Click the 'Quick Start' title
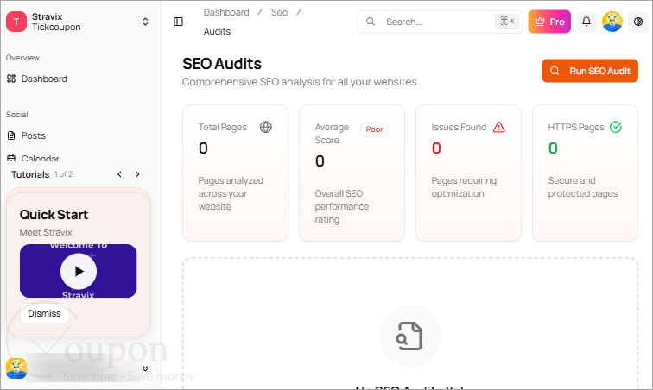 54,215
